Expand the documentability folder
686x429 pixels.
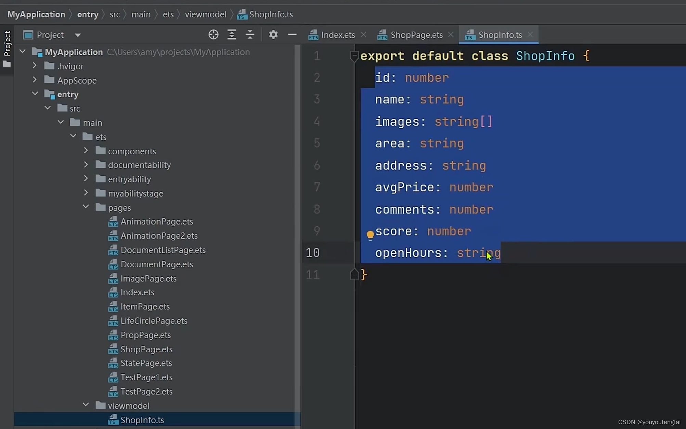point(86,164)
